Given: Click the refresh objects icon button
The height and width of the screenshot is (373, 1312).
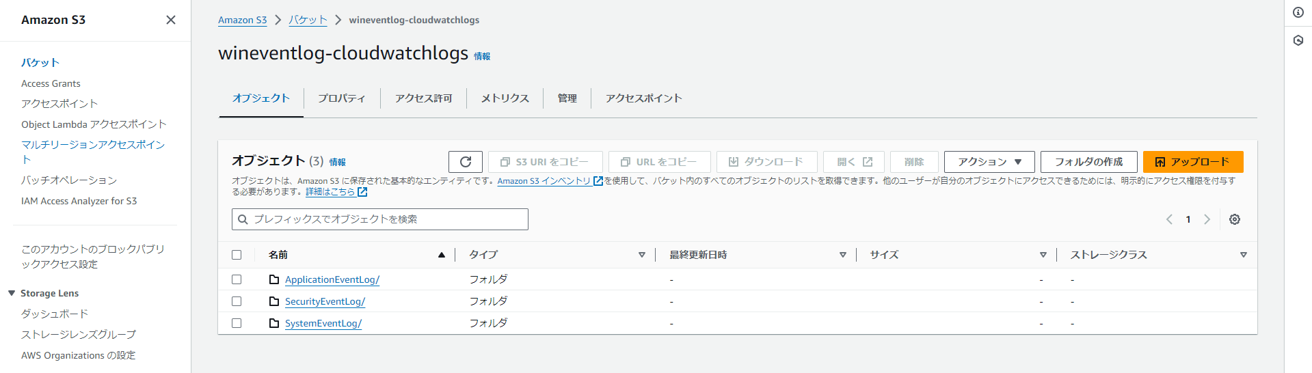Looking at the screenshot, I should coord(466,162).
